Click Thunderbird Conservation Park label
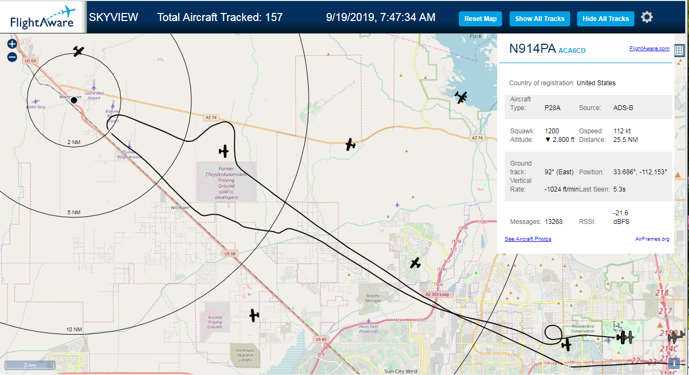689x375 pixels. tap(582, 331)
